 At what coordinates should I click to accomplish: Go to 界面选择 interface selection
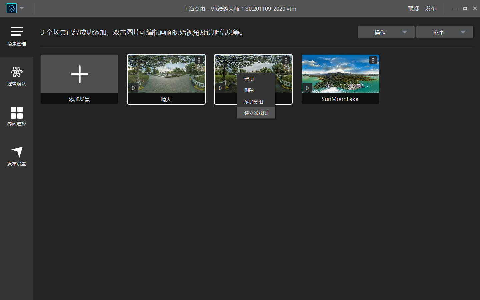(16, 116)
